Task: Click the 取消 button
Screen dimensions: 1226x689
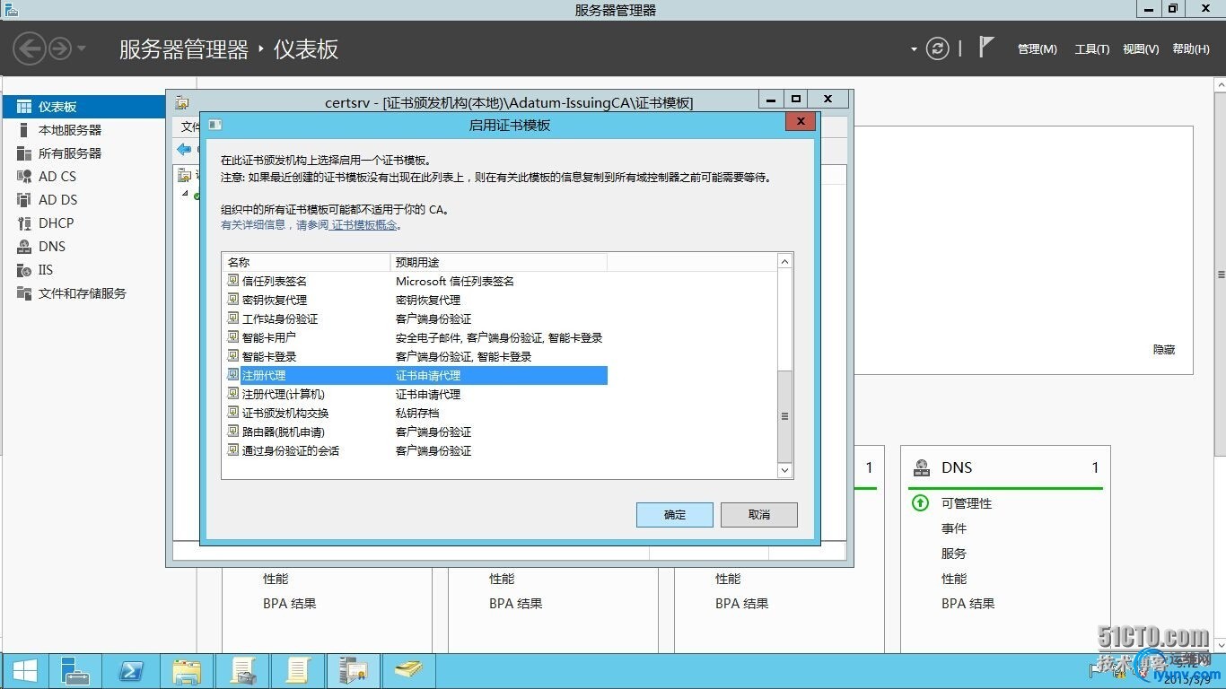Action: click(759, 515)
